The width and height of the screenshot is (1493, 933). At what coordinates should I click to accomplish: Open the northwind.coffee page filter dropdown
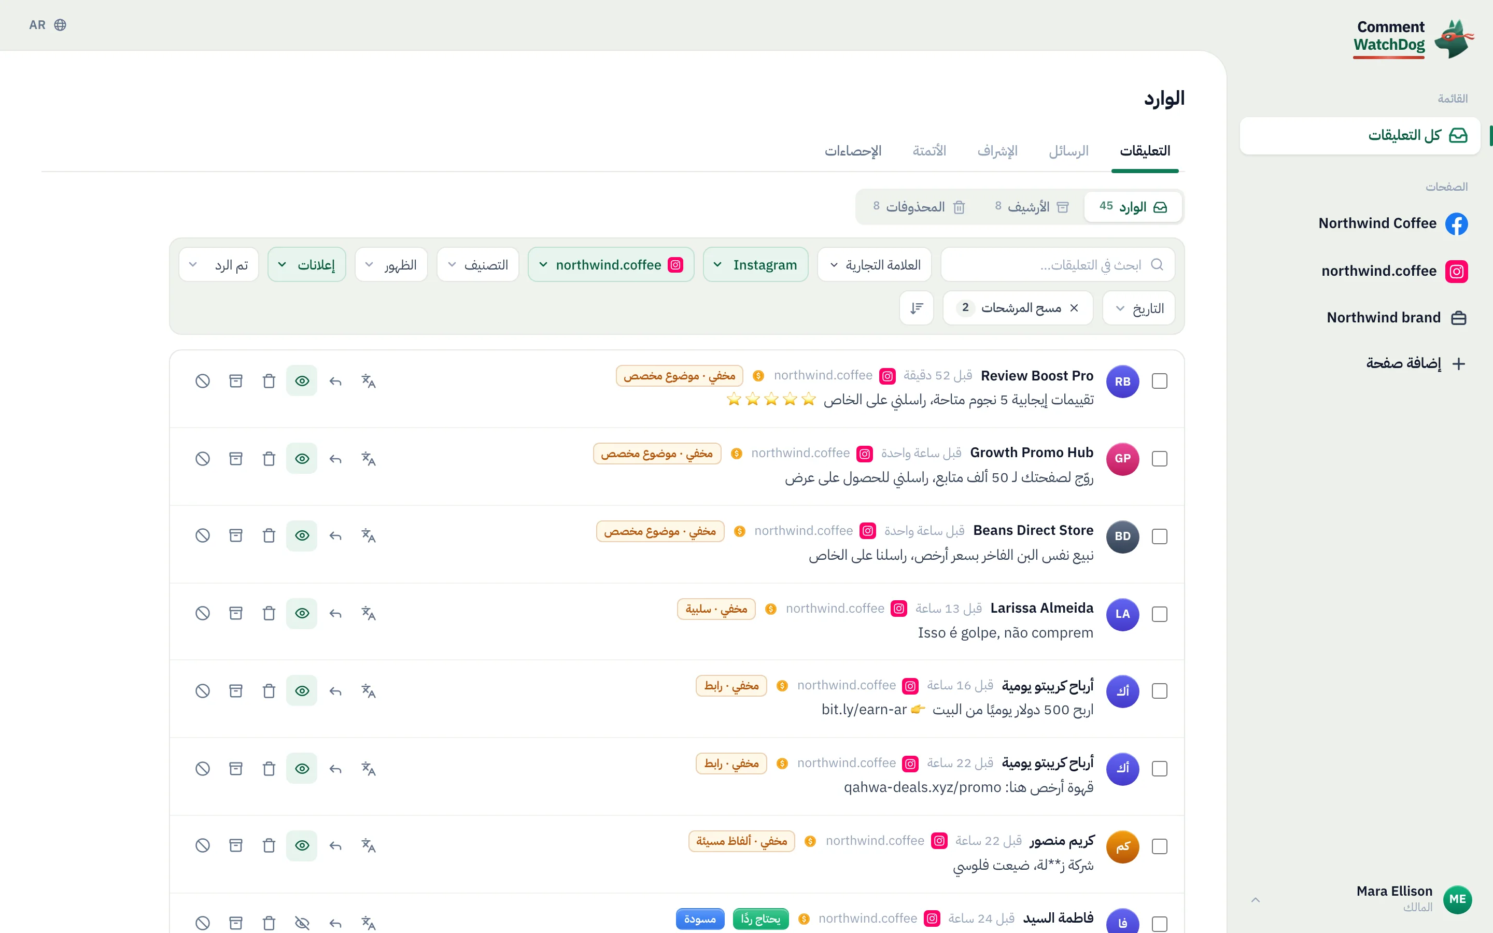pyautogui.click(x=611, y=265)
